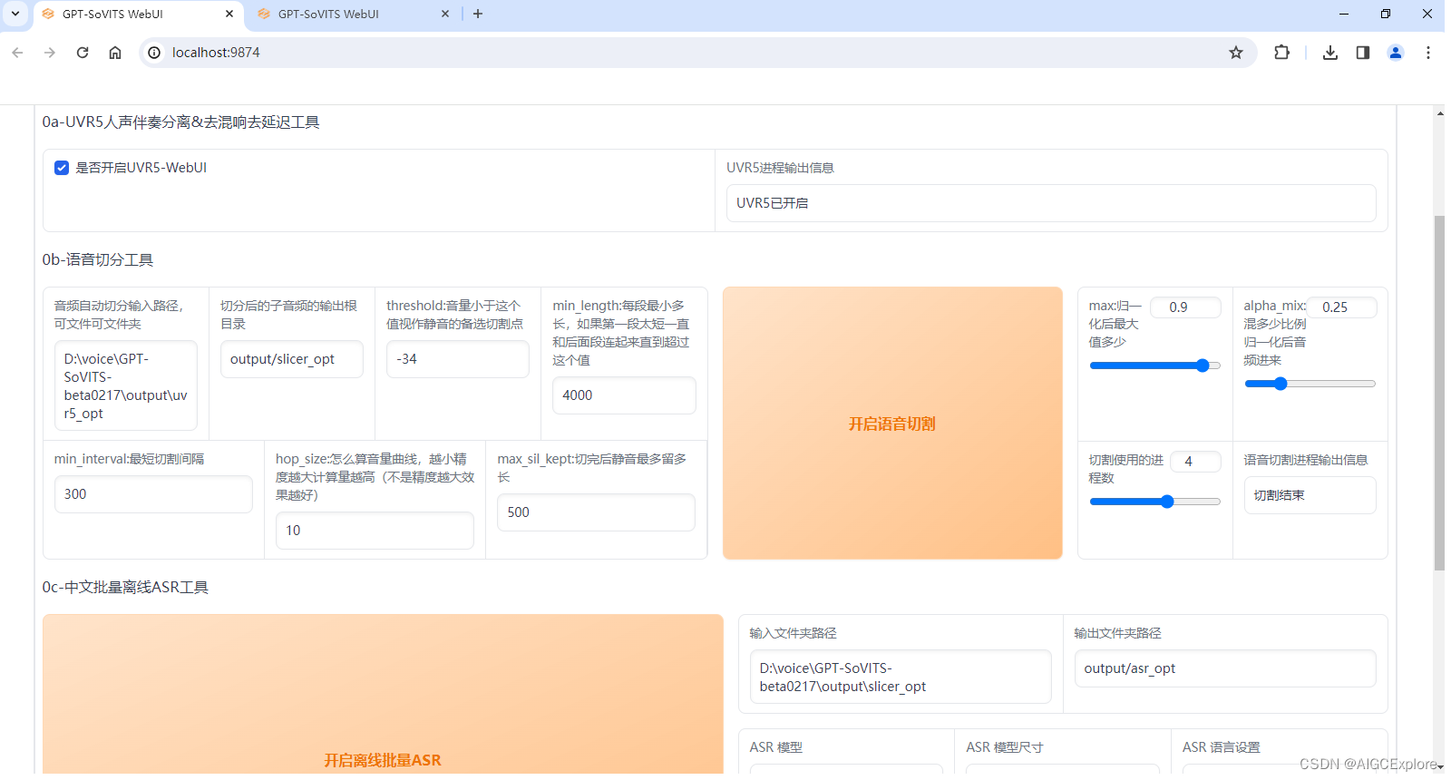Open the Chrome three-dot menu

pos(1428,53)
